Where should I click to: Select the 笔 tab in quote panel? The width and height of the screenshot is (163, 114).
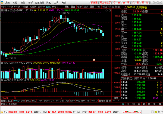(x=123, y=104)
